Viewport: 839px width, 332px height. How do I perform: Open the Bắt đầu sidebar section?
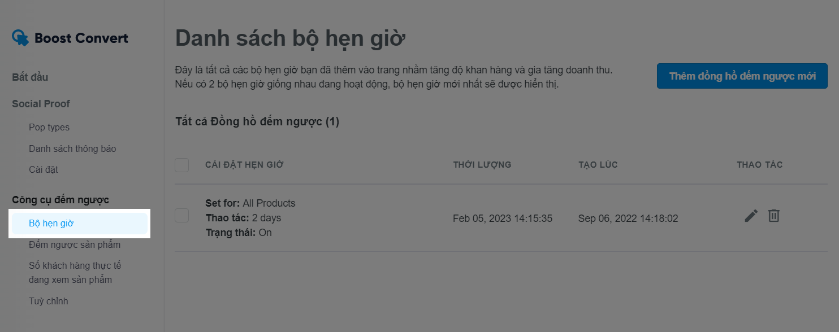pyautogui.click(x=30, y=77)
